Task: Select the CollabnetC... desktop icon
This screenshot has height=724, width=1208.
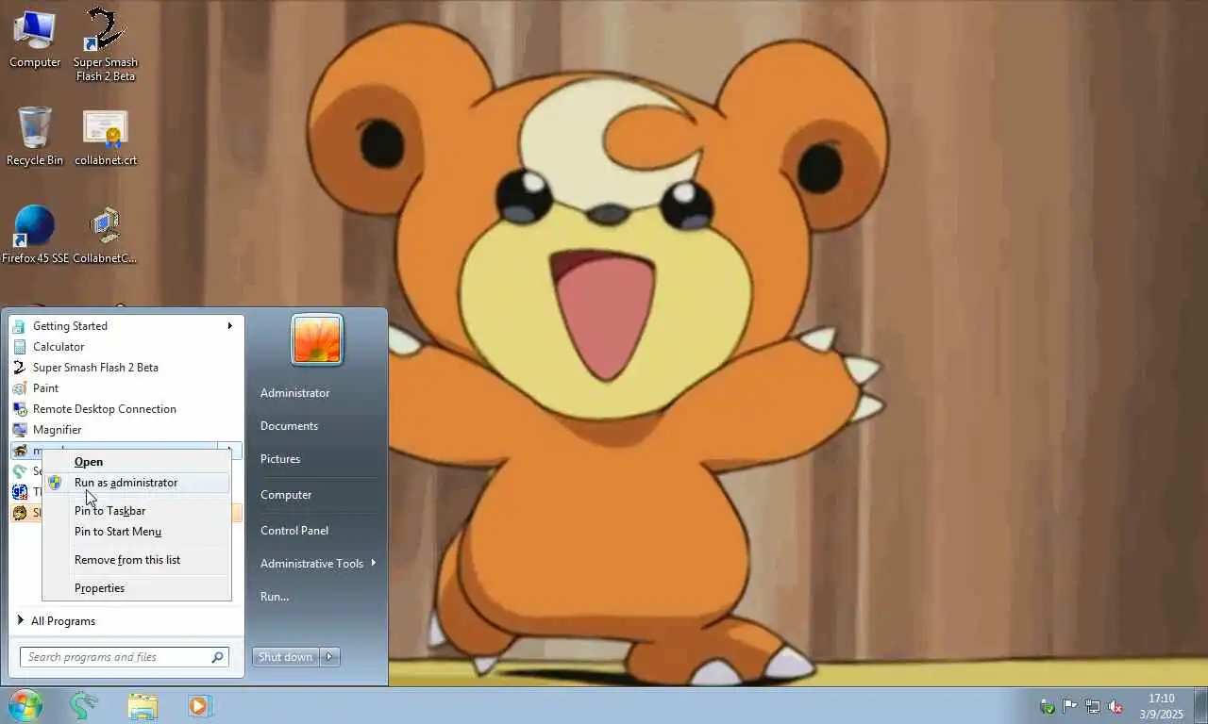Action: pos(106,235)
